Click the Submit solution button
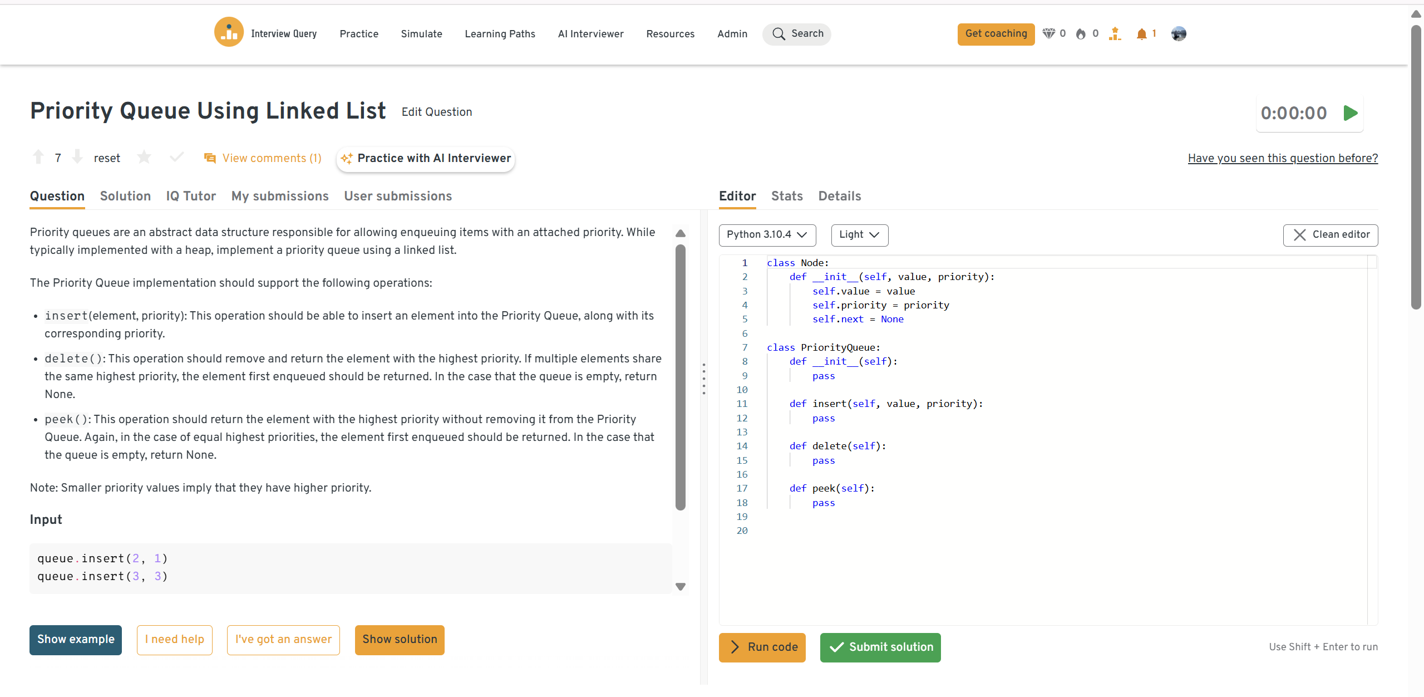Viewport: 1424px width, 697px height. coord(880,647)
